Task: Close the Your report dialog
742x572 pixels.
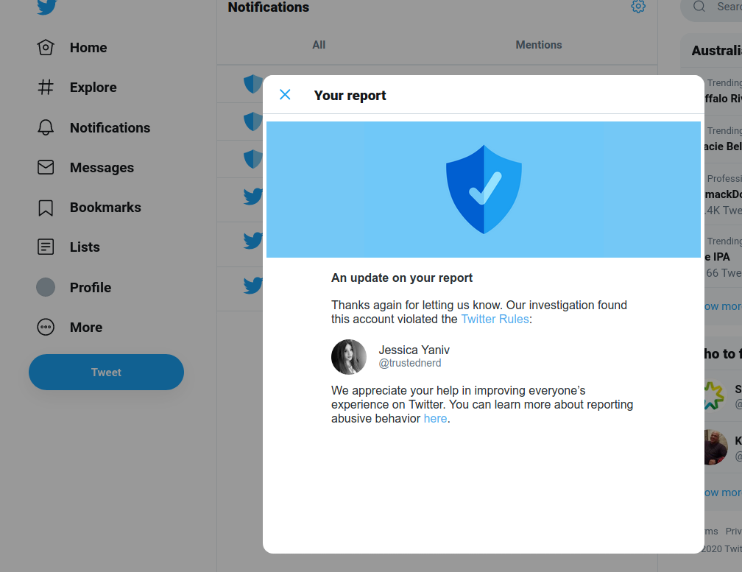Action: click(x=285, y=95)
